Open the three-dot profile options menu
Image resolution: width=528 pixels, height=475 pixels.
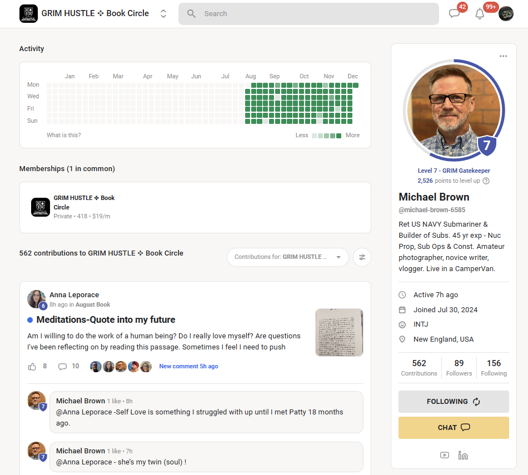[503, 56]
